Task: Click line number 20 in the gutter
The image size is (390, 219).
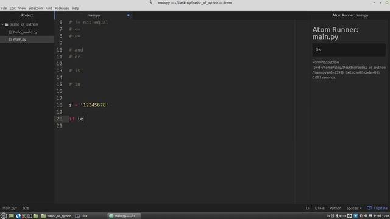Action: [60, 119]
